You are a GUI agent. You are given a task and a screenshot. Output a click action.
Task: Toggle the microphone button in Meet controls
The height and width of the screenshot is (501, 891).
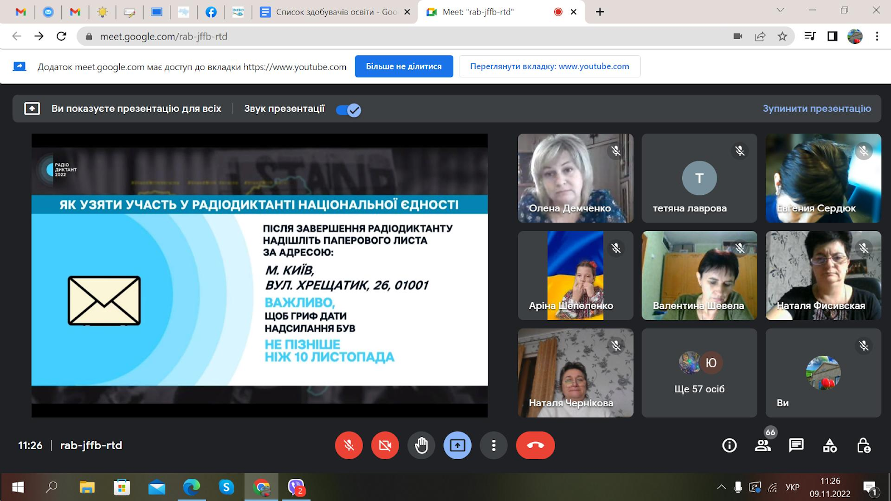click(x=349, y=445)
